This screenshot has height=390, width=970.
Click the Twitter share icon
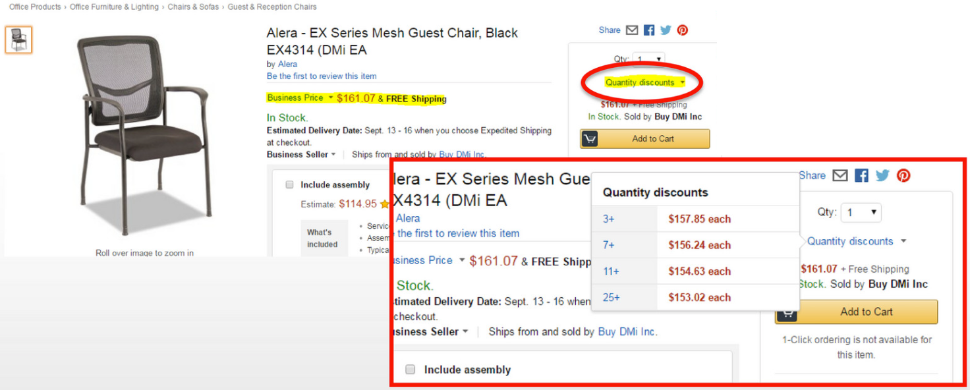tap(666, 30)
